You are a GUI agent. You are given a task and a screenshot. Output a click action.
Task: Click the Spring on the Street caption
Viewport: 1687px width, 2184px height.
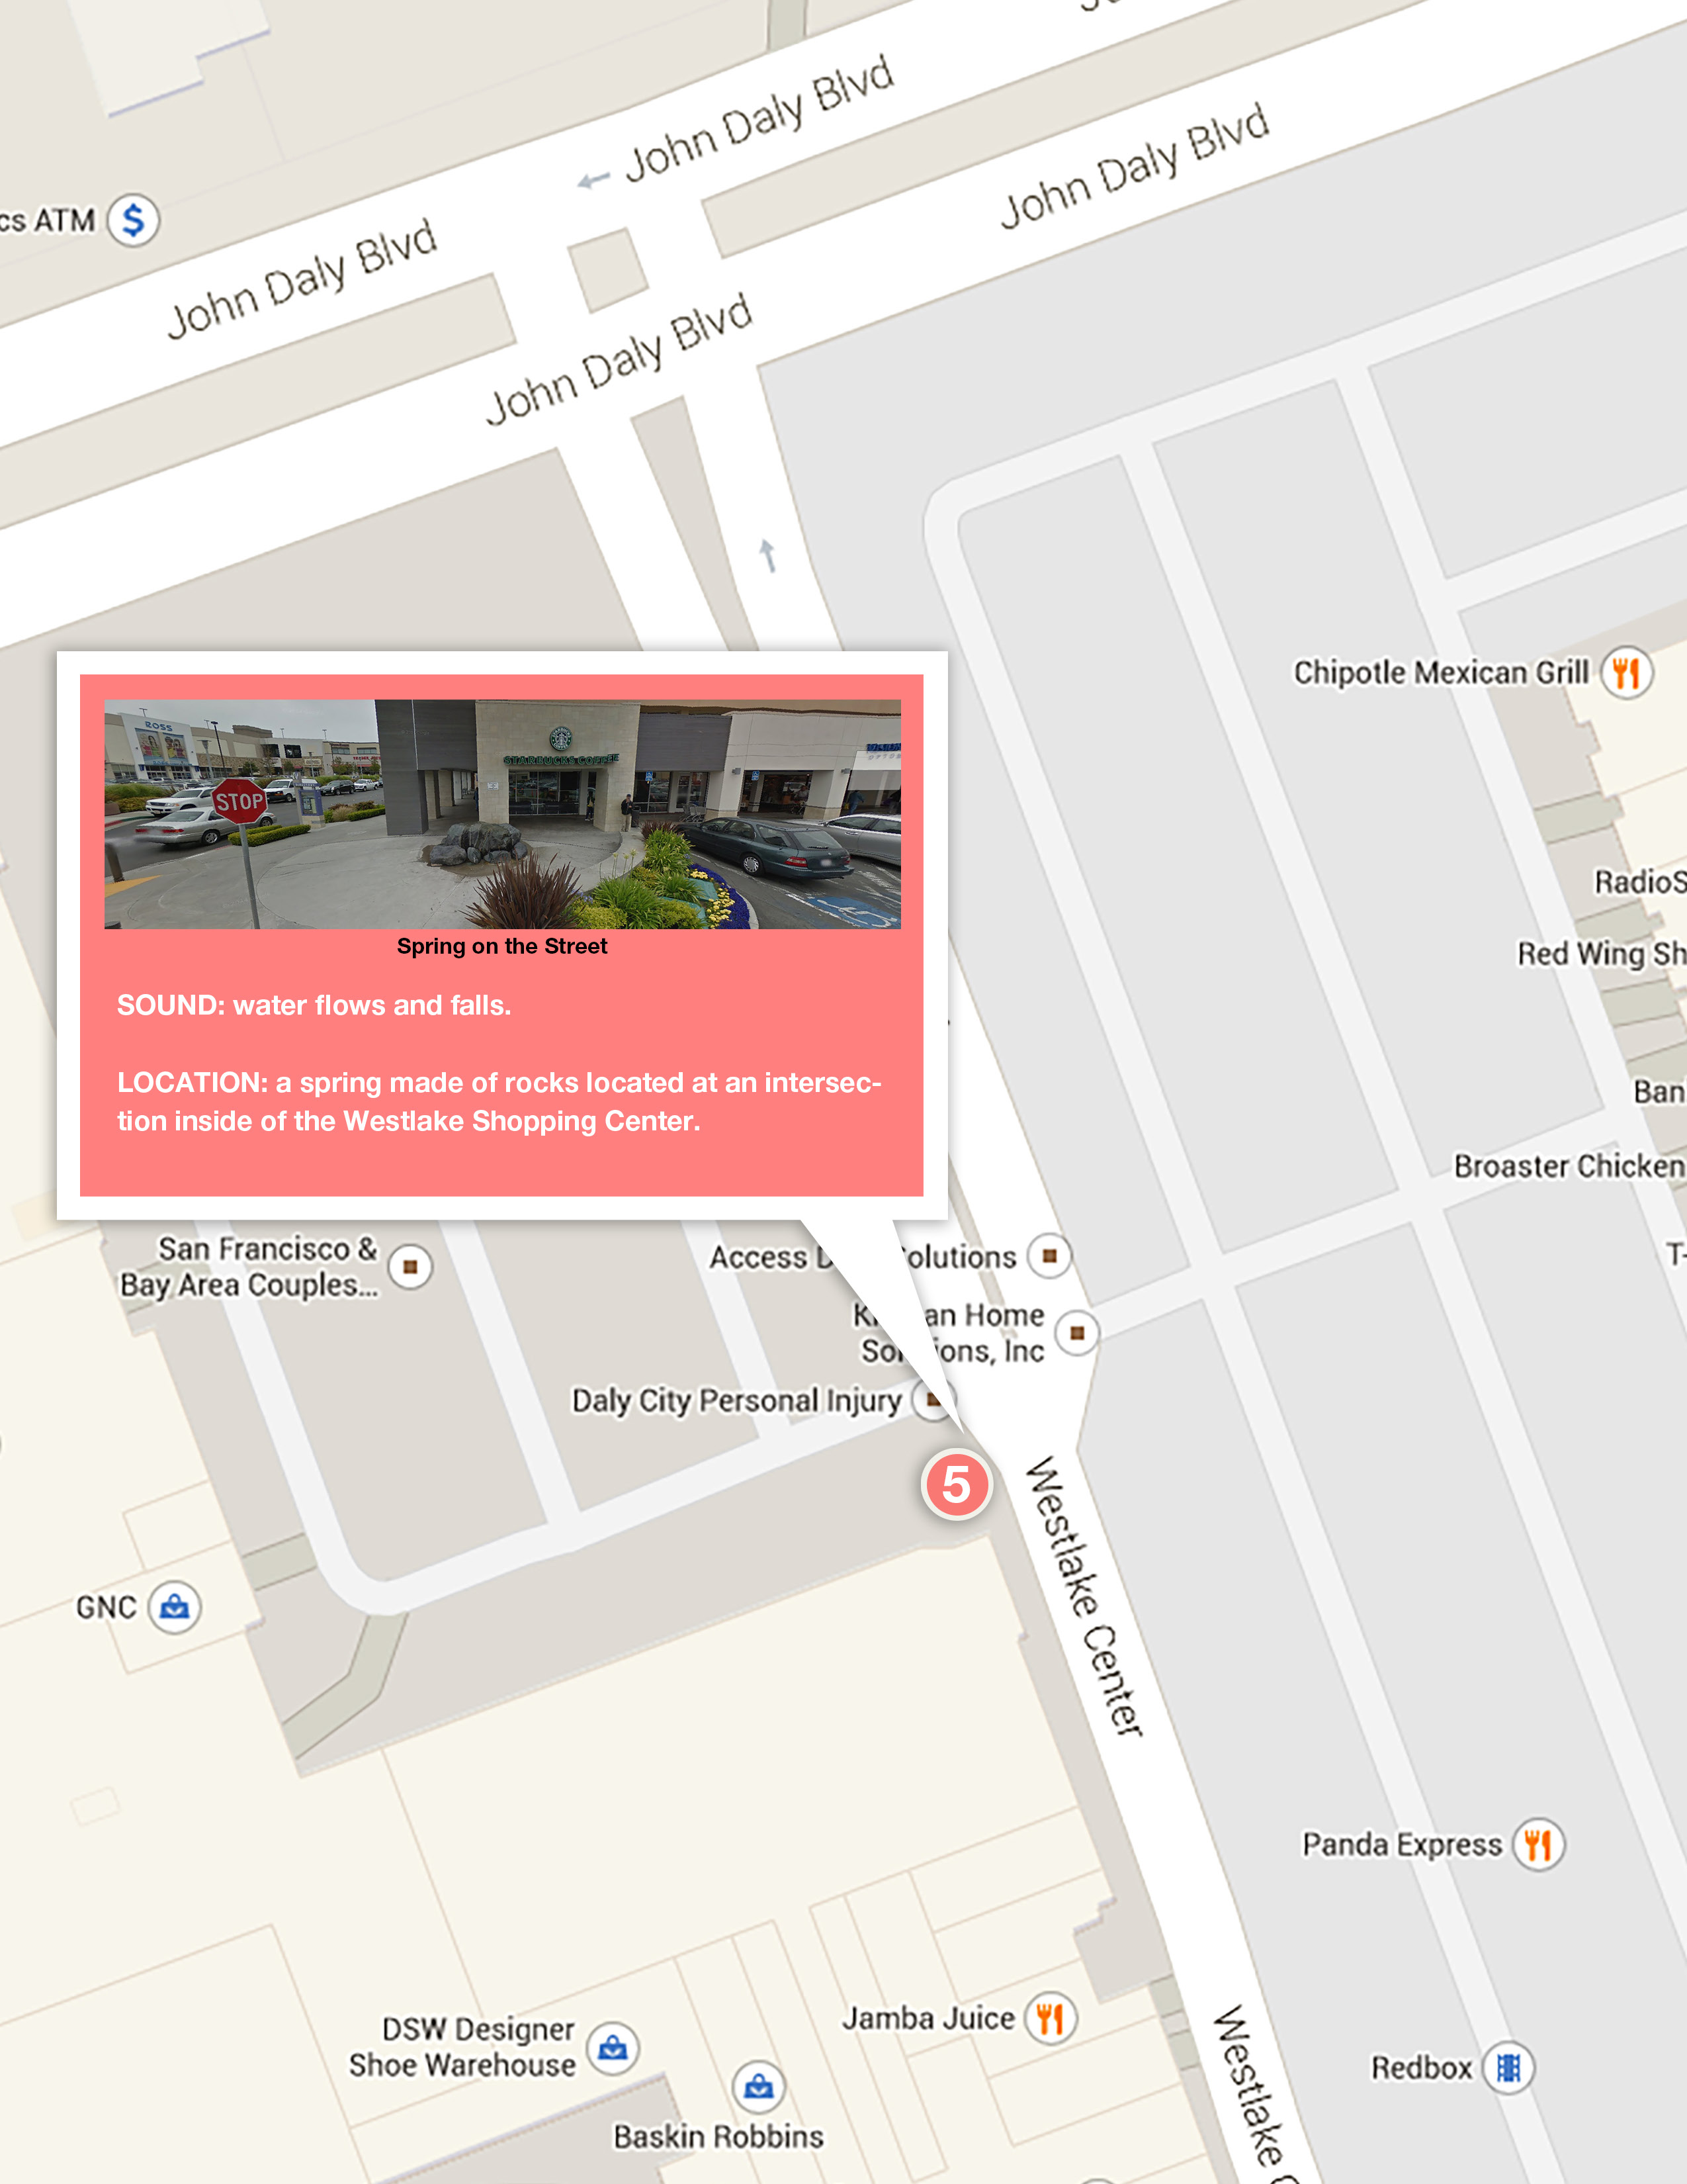click(x=501, y=946)
